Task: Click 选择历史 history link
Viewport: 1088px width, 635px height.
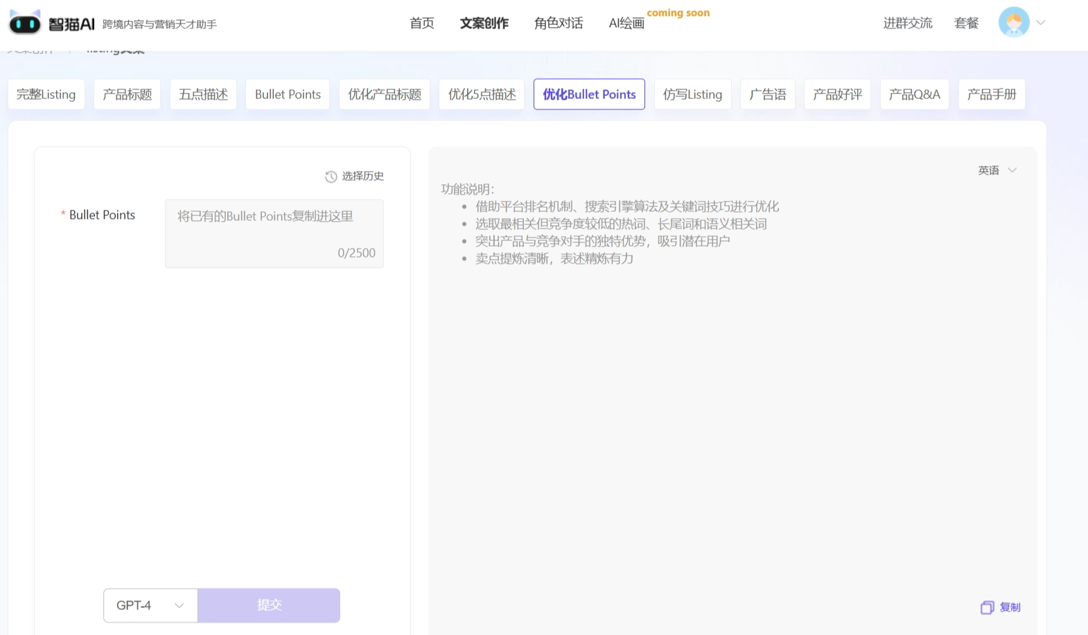Action: pyautogui.click(x=362, y=176)
